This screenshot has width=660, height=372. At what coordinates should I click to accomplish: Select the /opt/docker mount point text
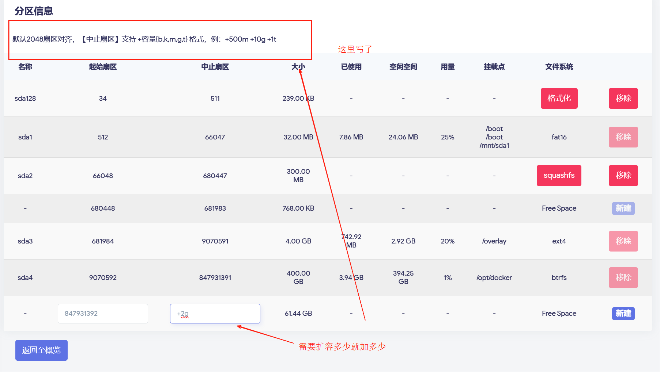pos(494,278)
